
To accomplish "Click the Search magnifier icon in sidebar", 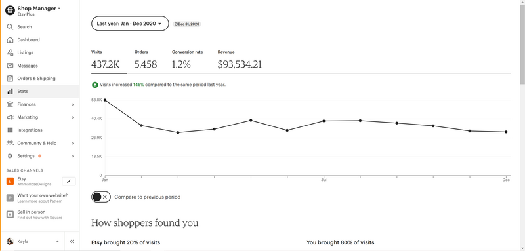I will pyautogui.click(x=10, y=27).
